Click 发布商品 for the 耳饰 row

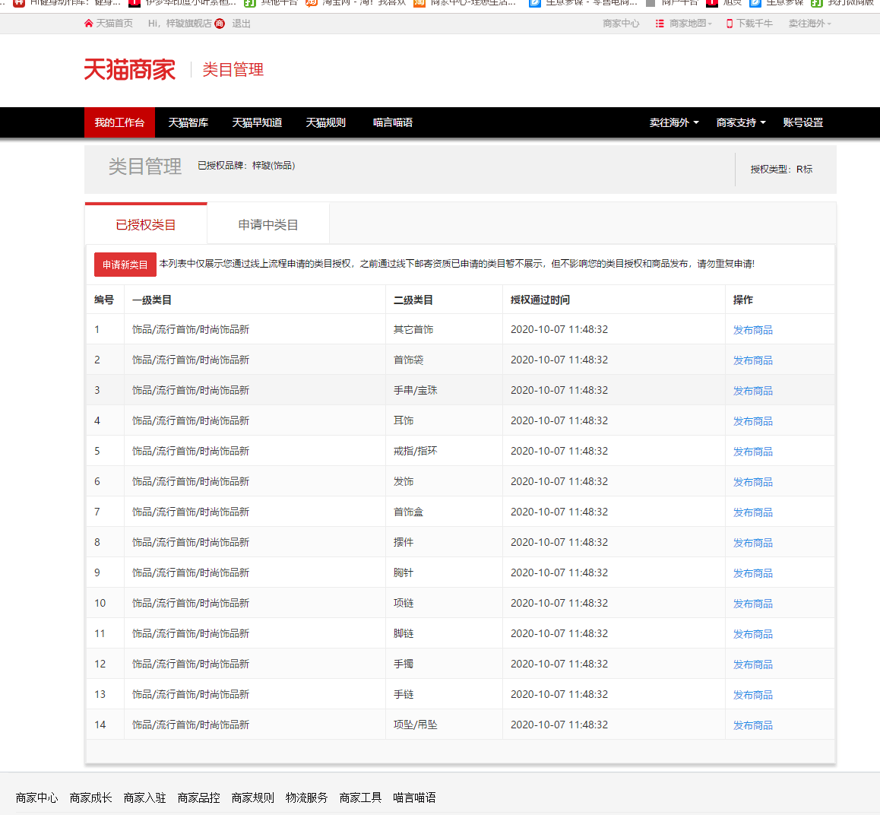(752, 421)
